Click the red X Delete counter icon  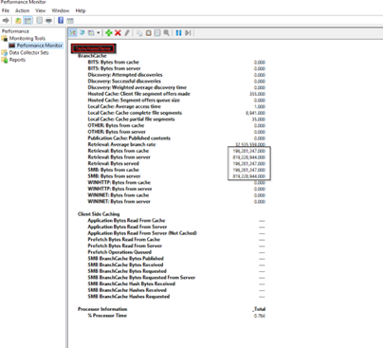(118, 32)
